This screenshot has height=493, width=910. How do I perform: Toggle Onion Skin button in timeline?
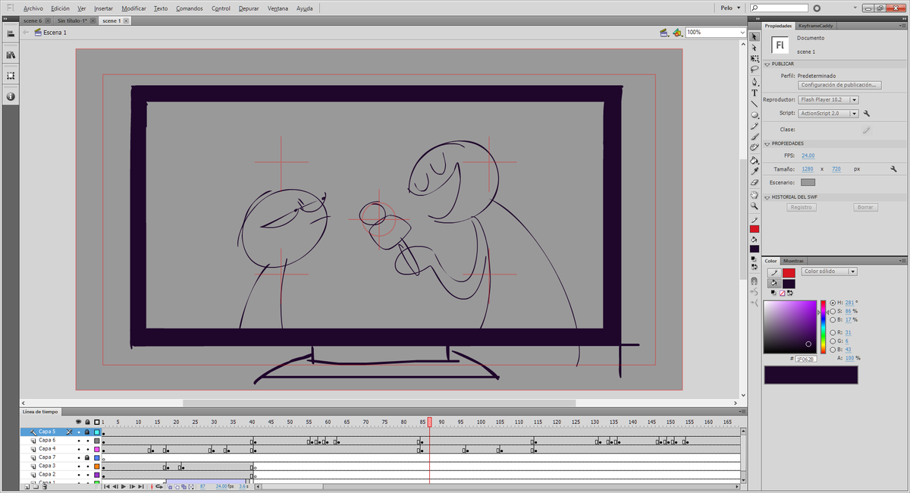(170, 487)
